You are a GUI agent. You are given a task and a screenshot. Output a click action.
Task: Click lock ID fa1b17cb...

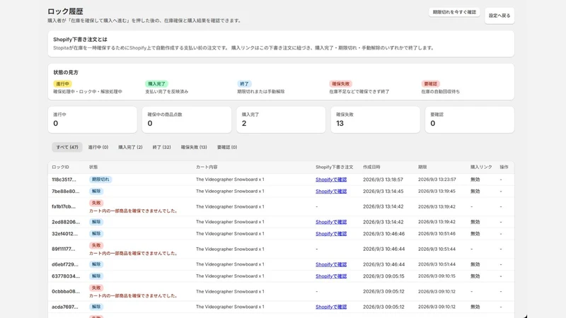tap(64, 206)
